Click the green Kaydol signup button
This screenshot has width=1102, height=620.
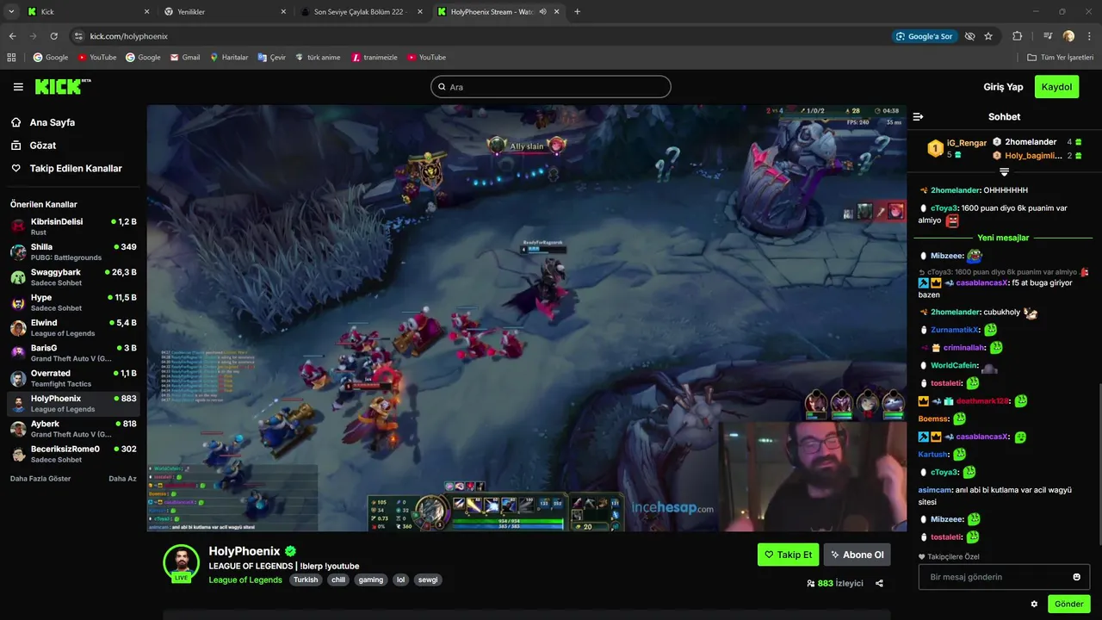click(x=1056, y=87)
